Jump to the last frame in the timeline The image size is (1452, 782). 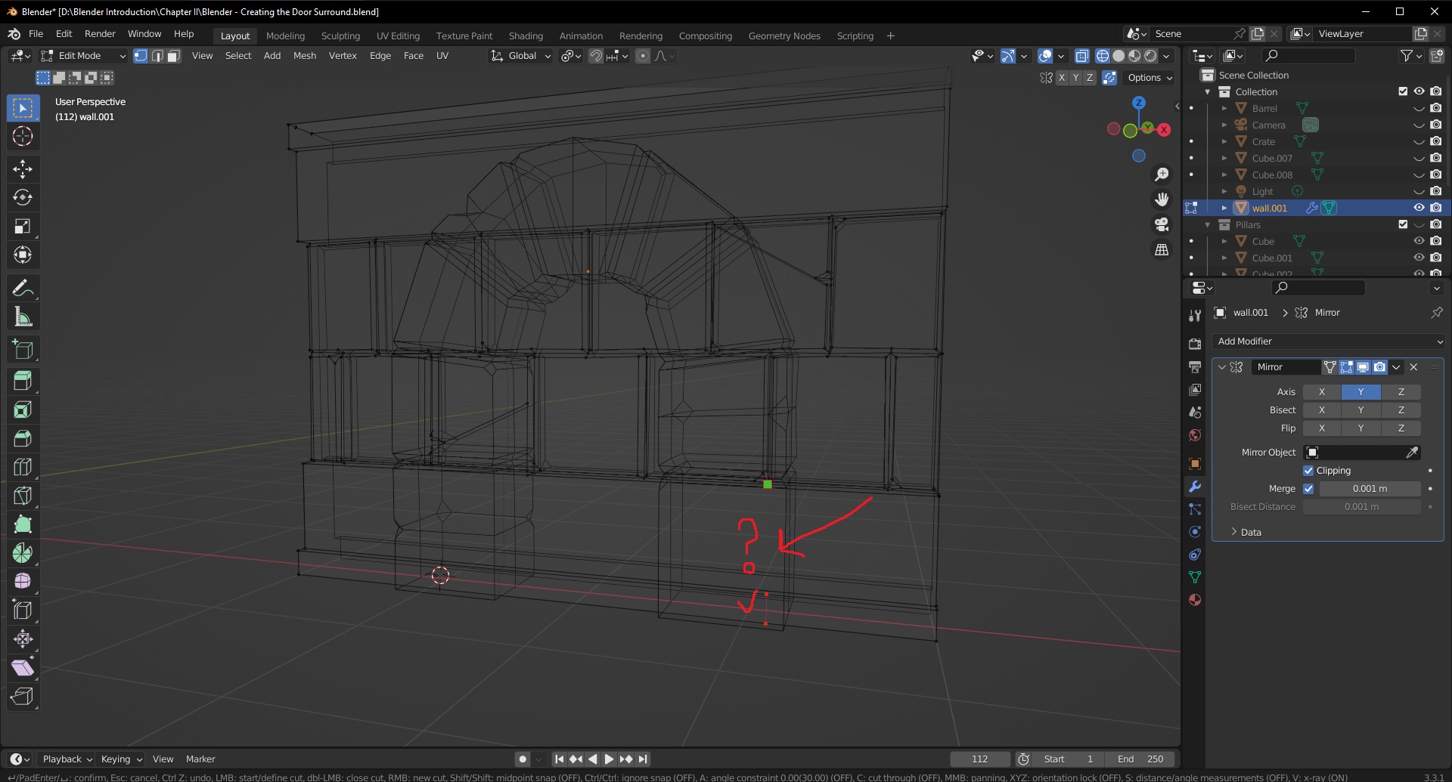click(644, 759)
